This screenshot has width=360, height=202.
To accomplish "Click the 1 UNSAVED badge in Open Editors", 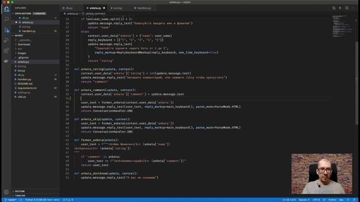I will (x=39, y=13).
